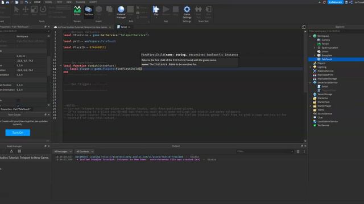This screenshot has height=204, width=364.
Task: Close the Script tab
Action: (x=129, y=27)
